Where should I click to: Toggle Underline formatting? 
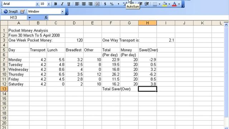coord(69,4)
